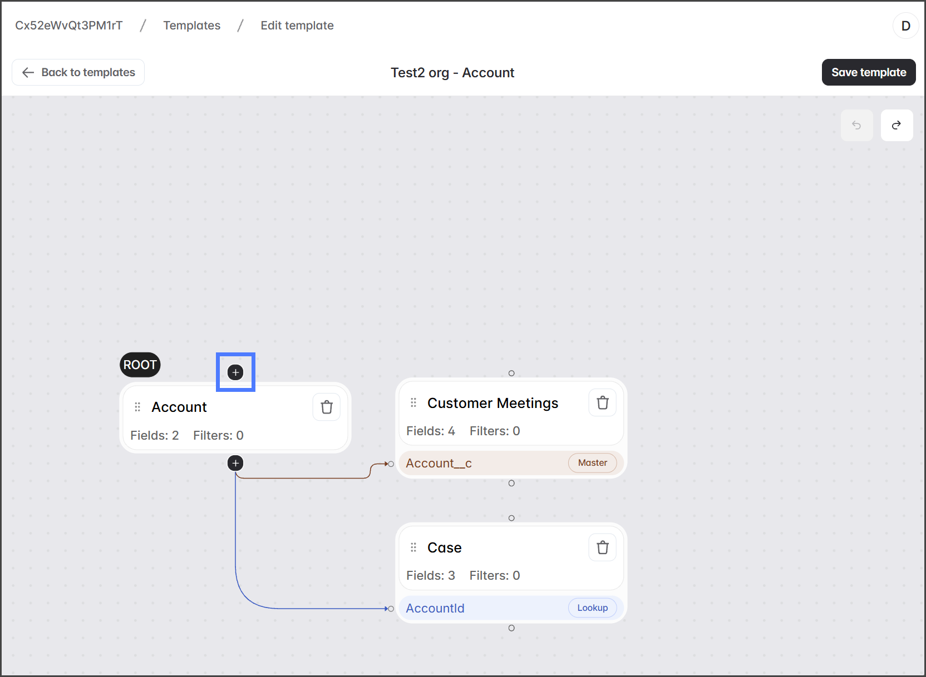This screenshot has width=926, height=677.
Task: Delete the Account node with trash icon
Action: coord(327,407)
